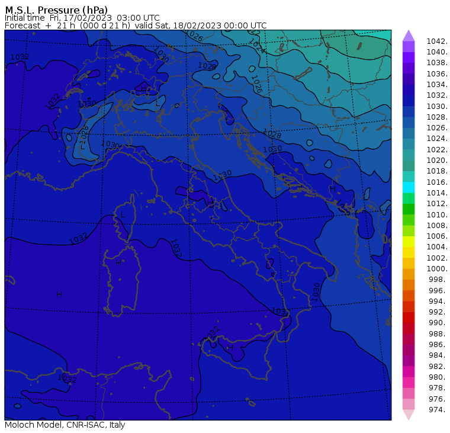Click the 'Forecast + 21 h' validity line
This screenshot has height=433, width=450.
coord(136,25)
